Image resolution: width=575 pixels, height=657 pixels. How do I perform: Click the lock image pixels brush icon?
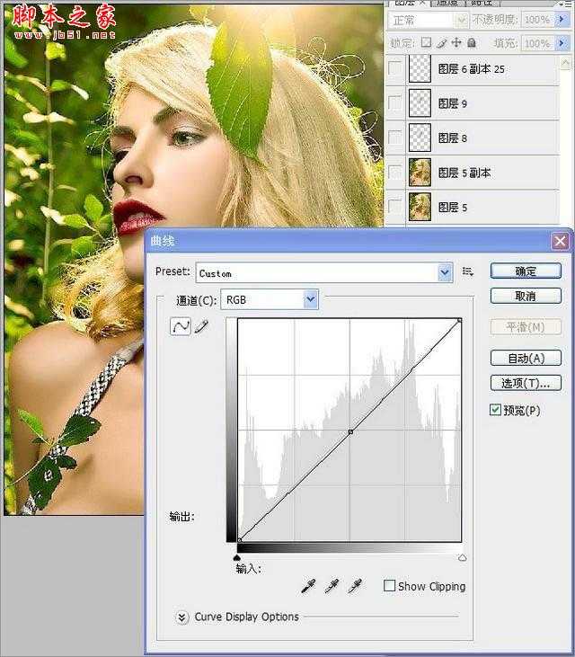441,43
